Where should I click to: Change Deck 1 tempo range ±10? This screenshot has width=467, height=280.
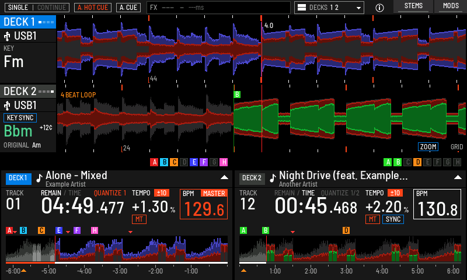click(x=162, y=193)
